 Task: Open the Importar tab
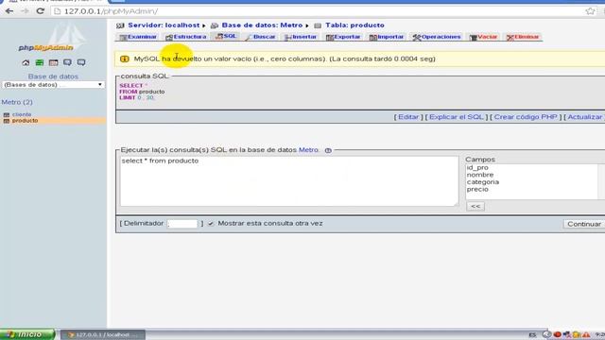coord(387,37)
